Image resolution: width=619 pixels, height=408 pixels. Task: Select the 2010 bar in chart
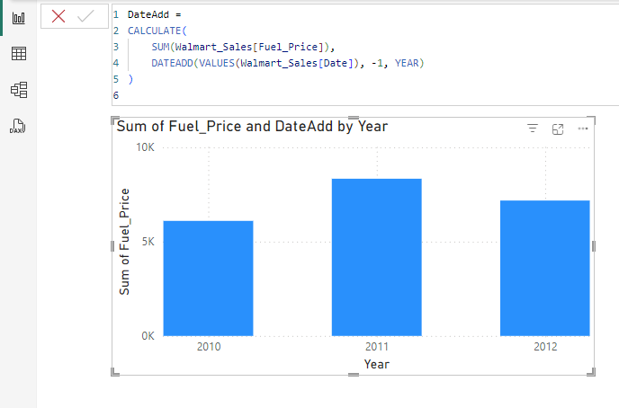tap(208, 278)
